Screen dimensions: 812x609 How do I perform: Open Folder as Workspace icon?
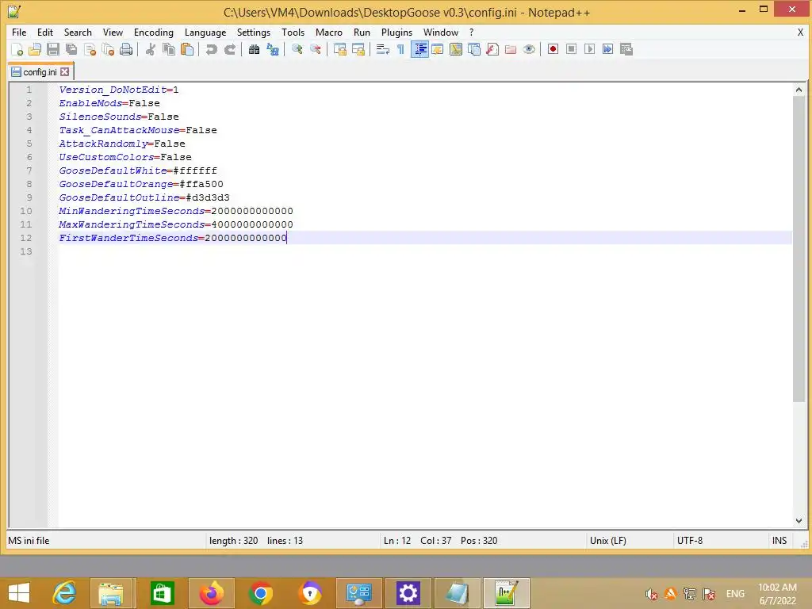[x=511, y=49]
